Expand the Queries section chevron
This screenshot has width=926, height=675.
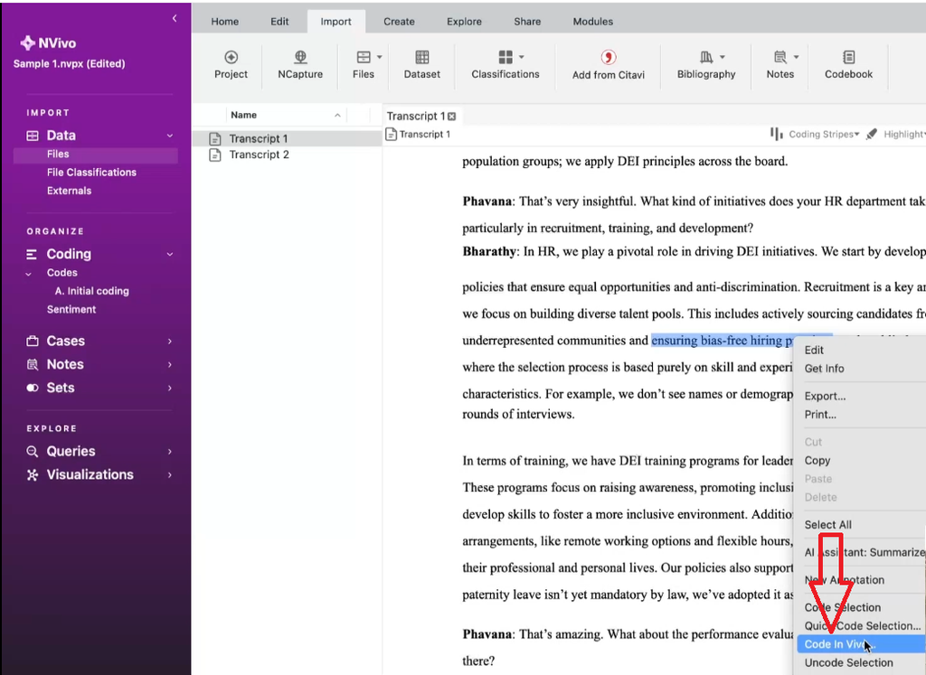coord(170,452)
